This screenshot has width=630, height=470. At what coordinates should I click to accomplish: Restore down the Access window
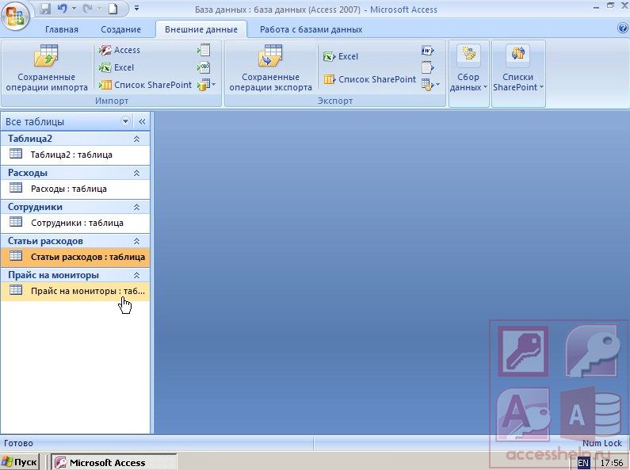[610, 6]
